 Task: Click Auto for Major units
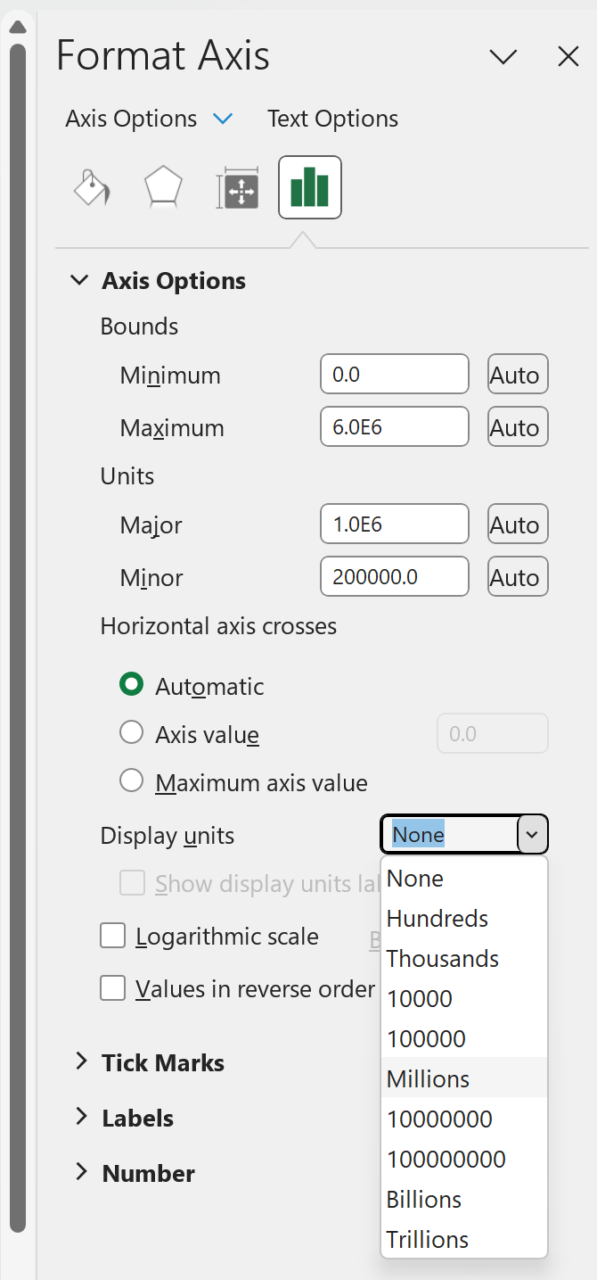pyautogui.click(x=517, y=524)
